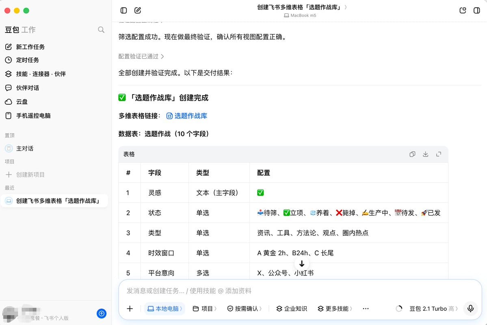Open the 选题作战库 base link
The image size is (487, 325).
(x=187, y=116)
